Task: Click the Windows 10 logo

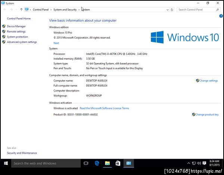Action: 185,37
